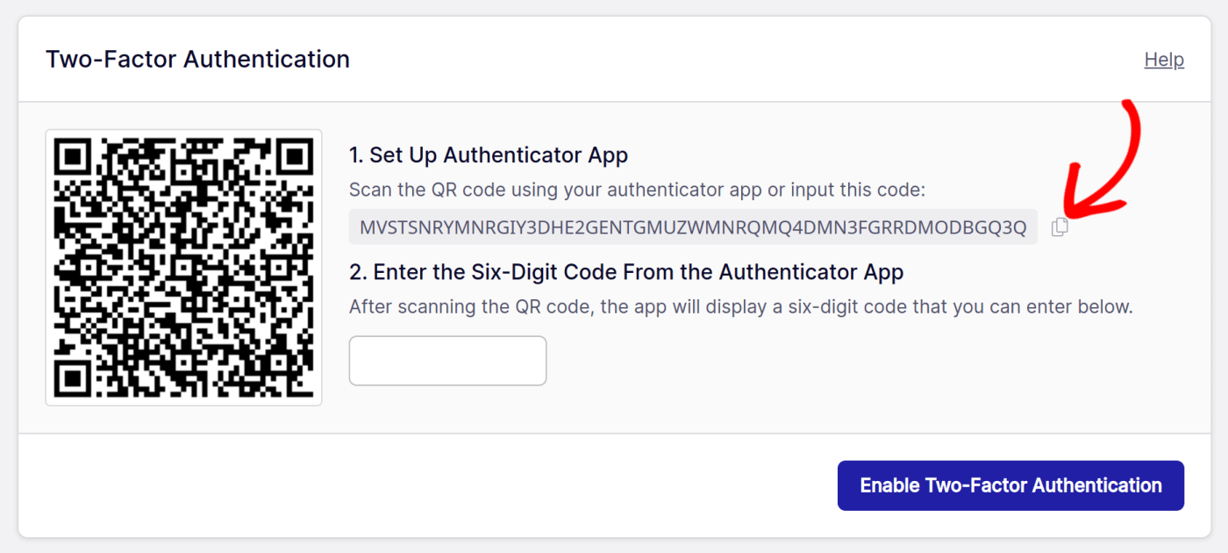Focus the empty verification code box
1228x553 pixels.
447,360
